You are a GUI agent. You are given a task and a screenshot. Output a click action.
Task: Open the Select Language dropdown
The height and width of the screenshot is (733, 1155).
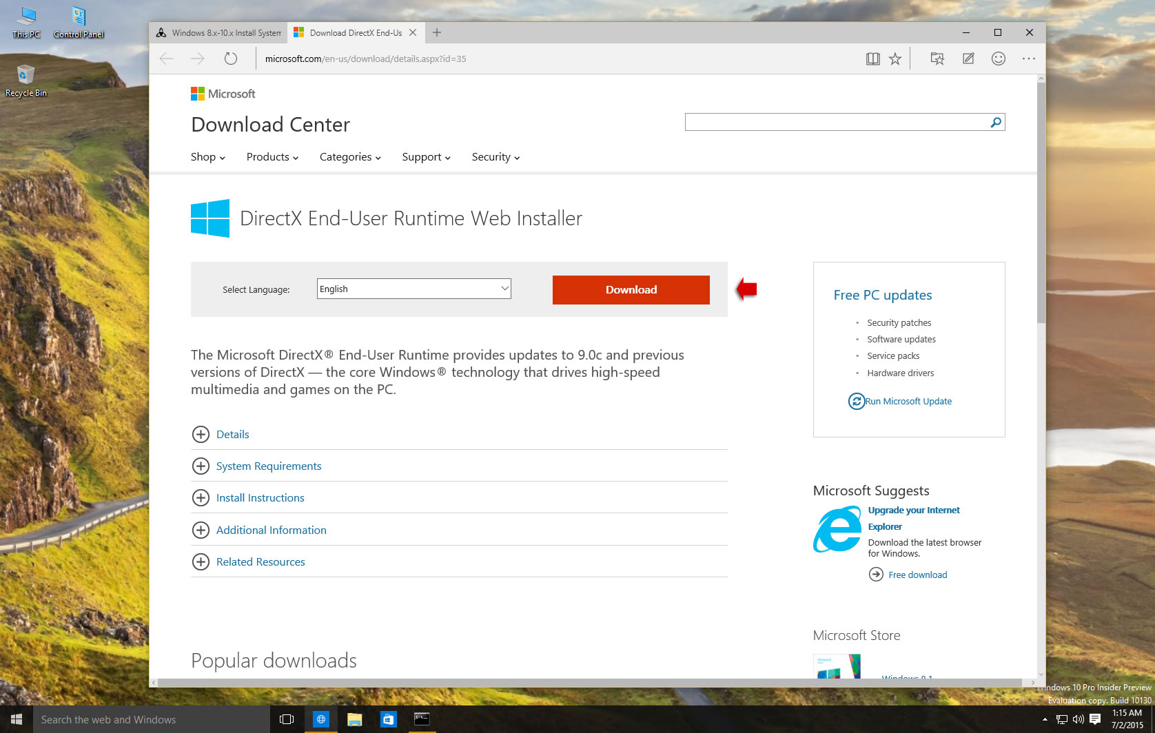pos(413,289)
